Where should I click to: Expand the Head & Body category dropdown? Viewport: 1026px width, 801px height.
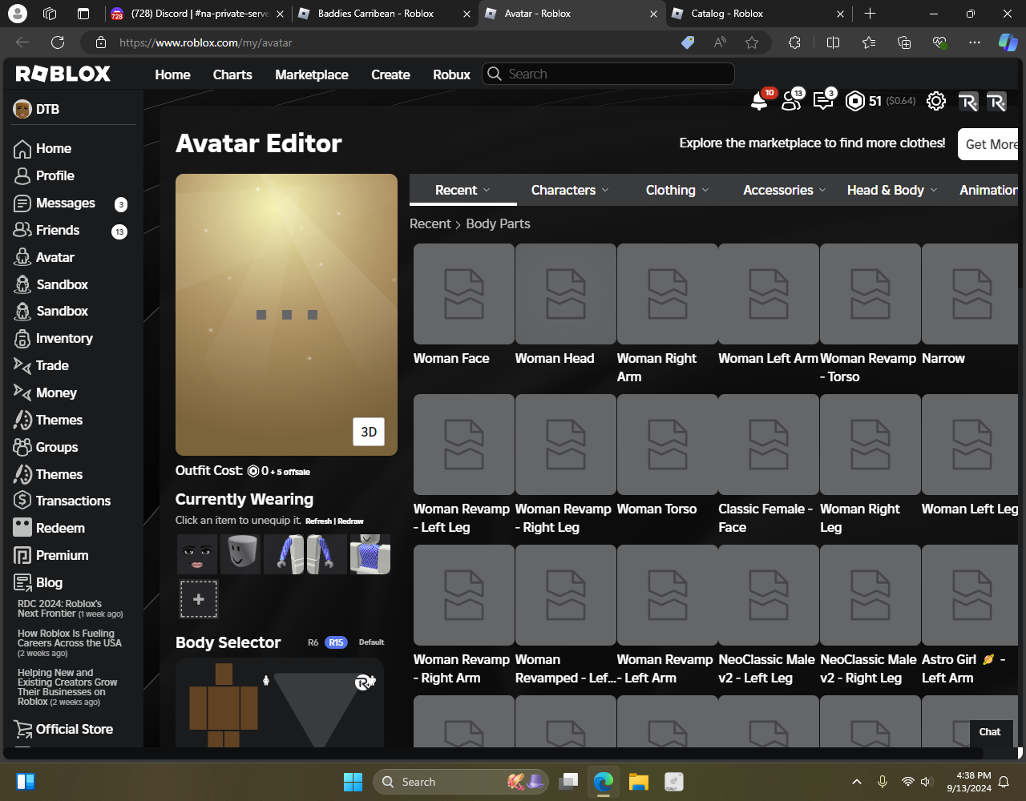point(891,190)
